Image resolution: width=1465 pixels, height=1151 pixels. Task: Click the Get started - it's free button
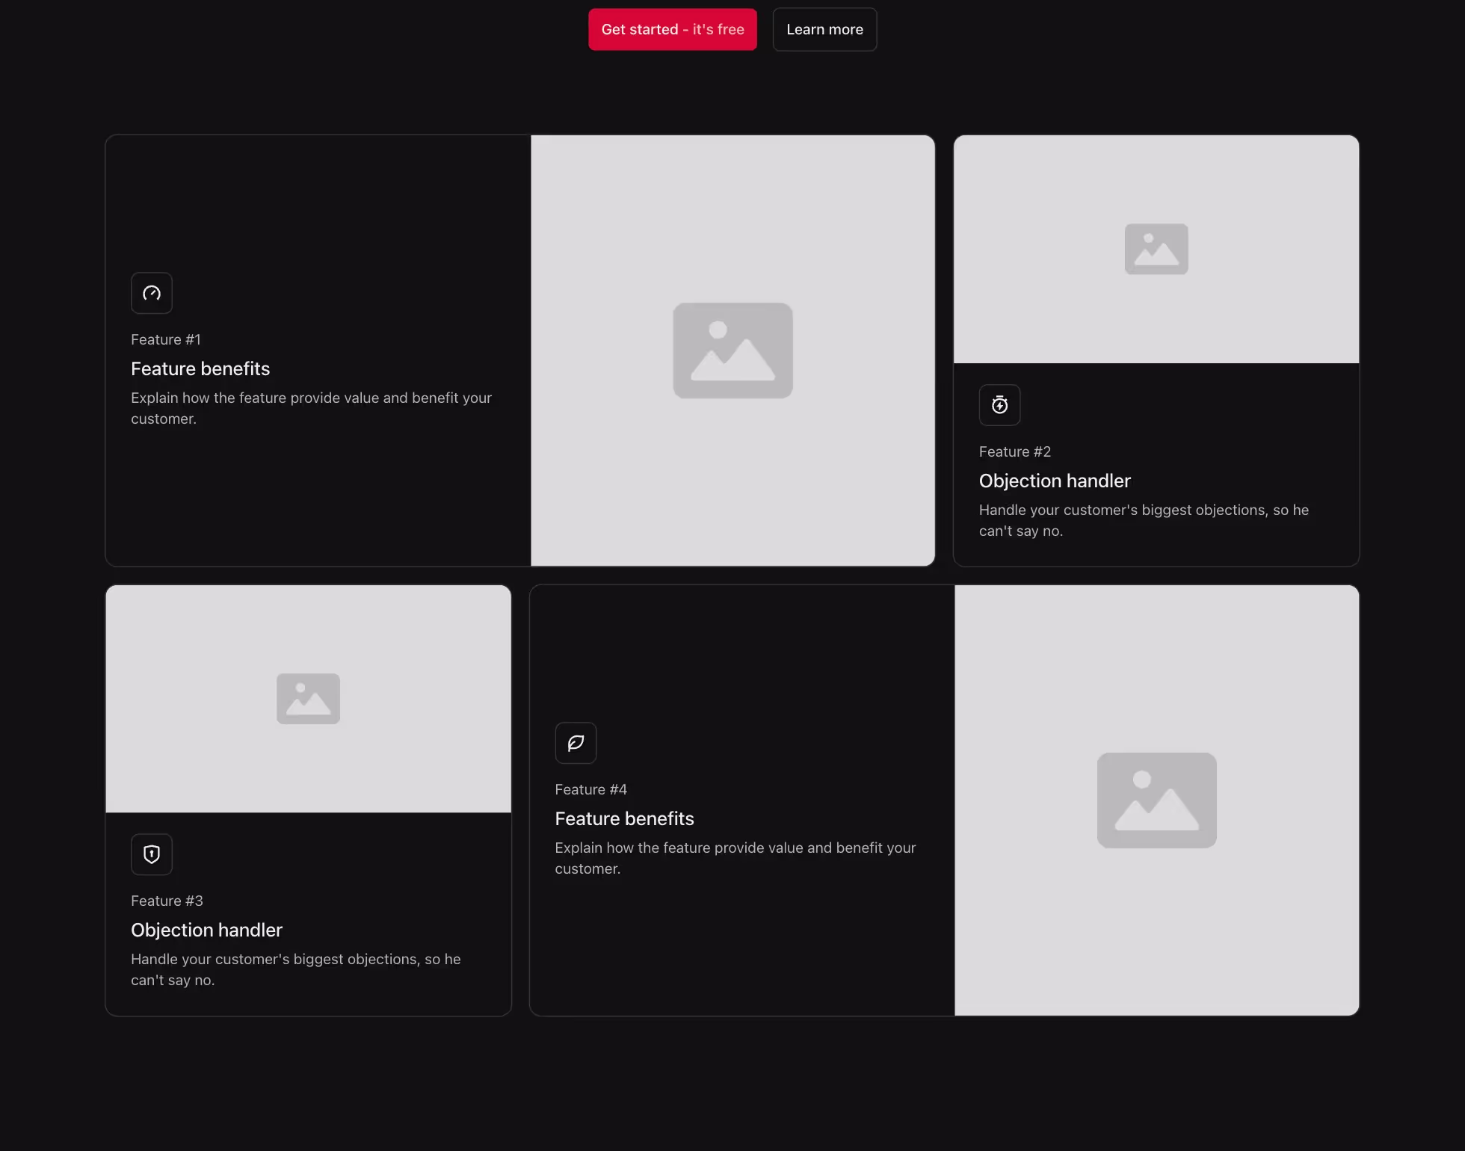click(671, 29)
